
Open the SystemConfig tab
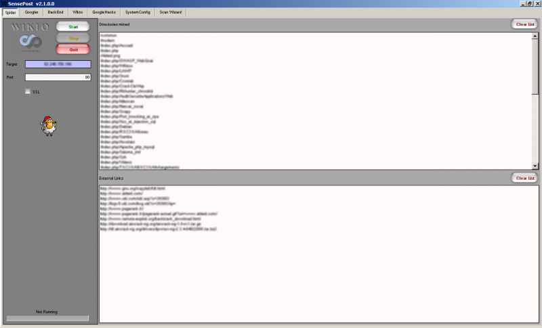click(137, 12)
